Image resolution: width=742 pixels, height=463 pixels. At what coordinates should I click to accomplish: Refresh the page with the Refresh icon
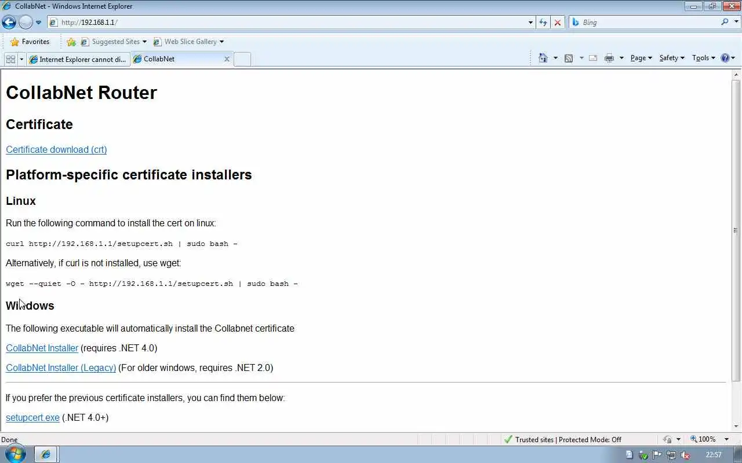pos(543,22)
